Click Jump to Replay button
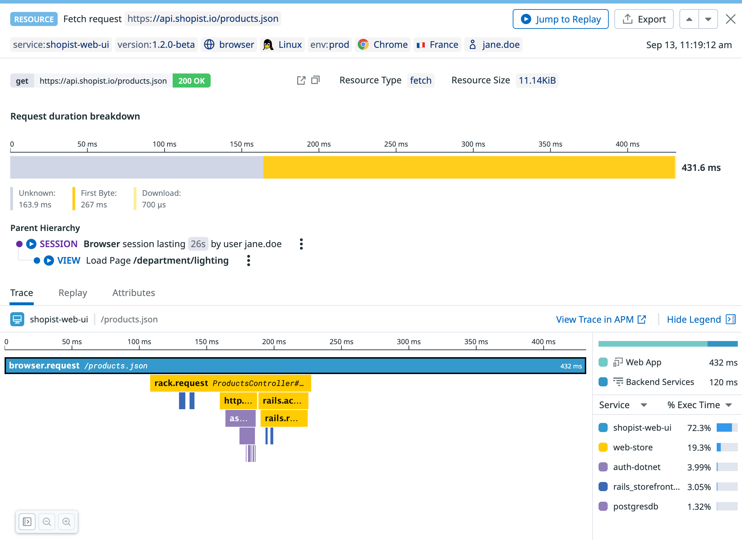Image resolution: width=742 pixels, height=540 pixels. [x=561, y=19]
